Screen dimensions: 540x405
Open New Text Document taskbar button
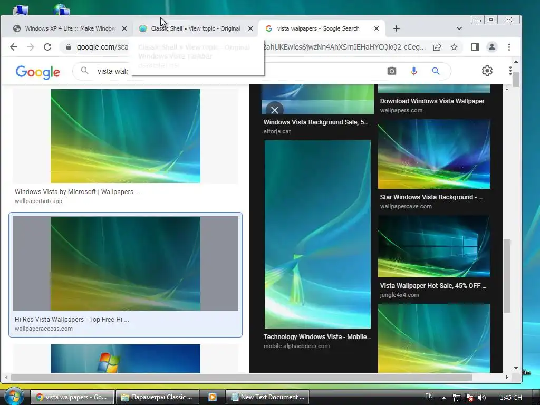[267, 397]
